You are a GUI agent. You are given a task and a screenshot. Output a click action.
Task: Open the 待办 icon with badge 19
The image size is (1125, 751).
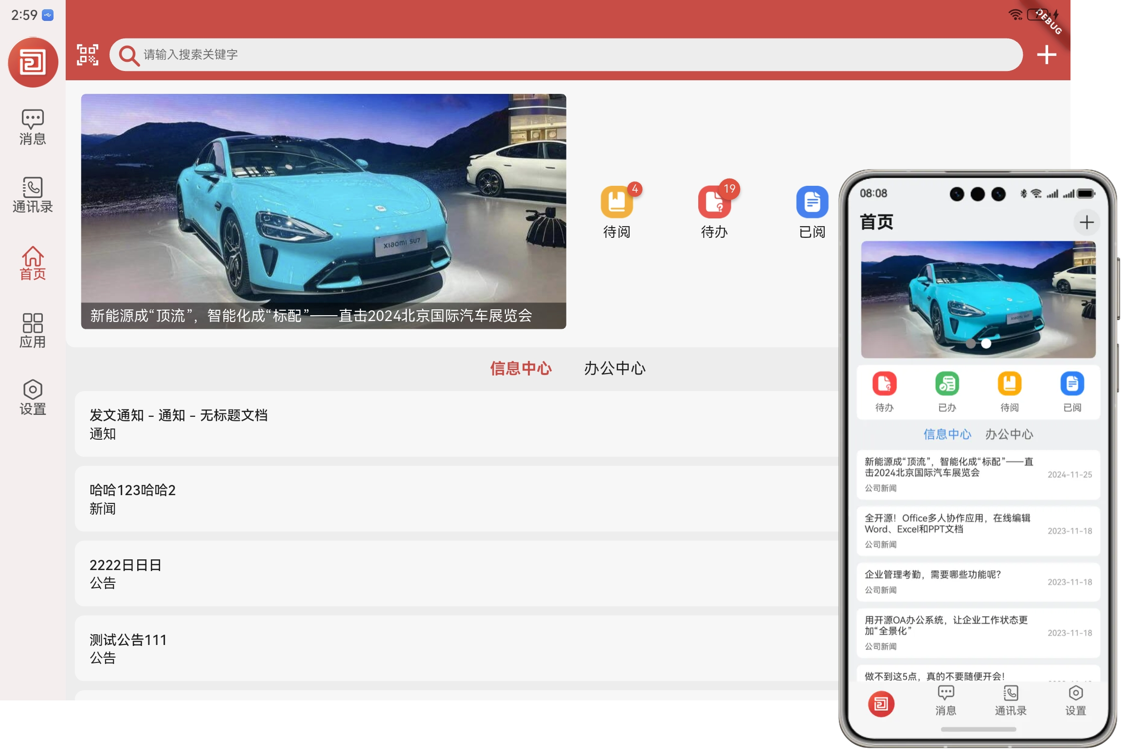(x=714, y=202)
